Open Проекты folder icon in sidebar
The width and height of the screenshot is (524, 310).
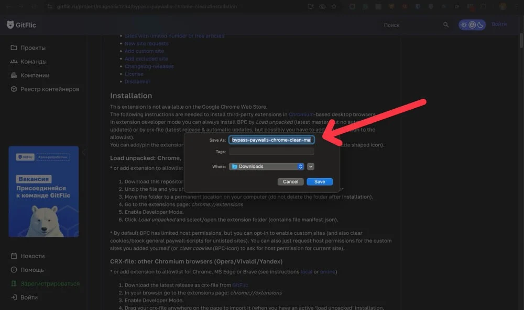coord(14,48)
